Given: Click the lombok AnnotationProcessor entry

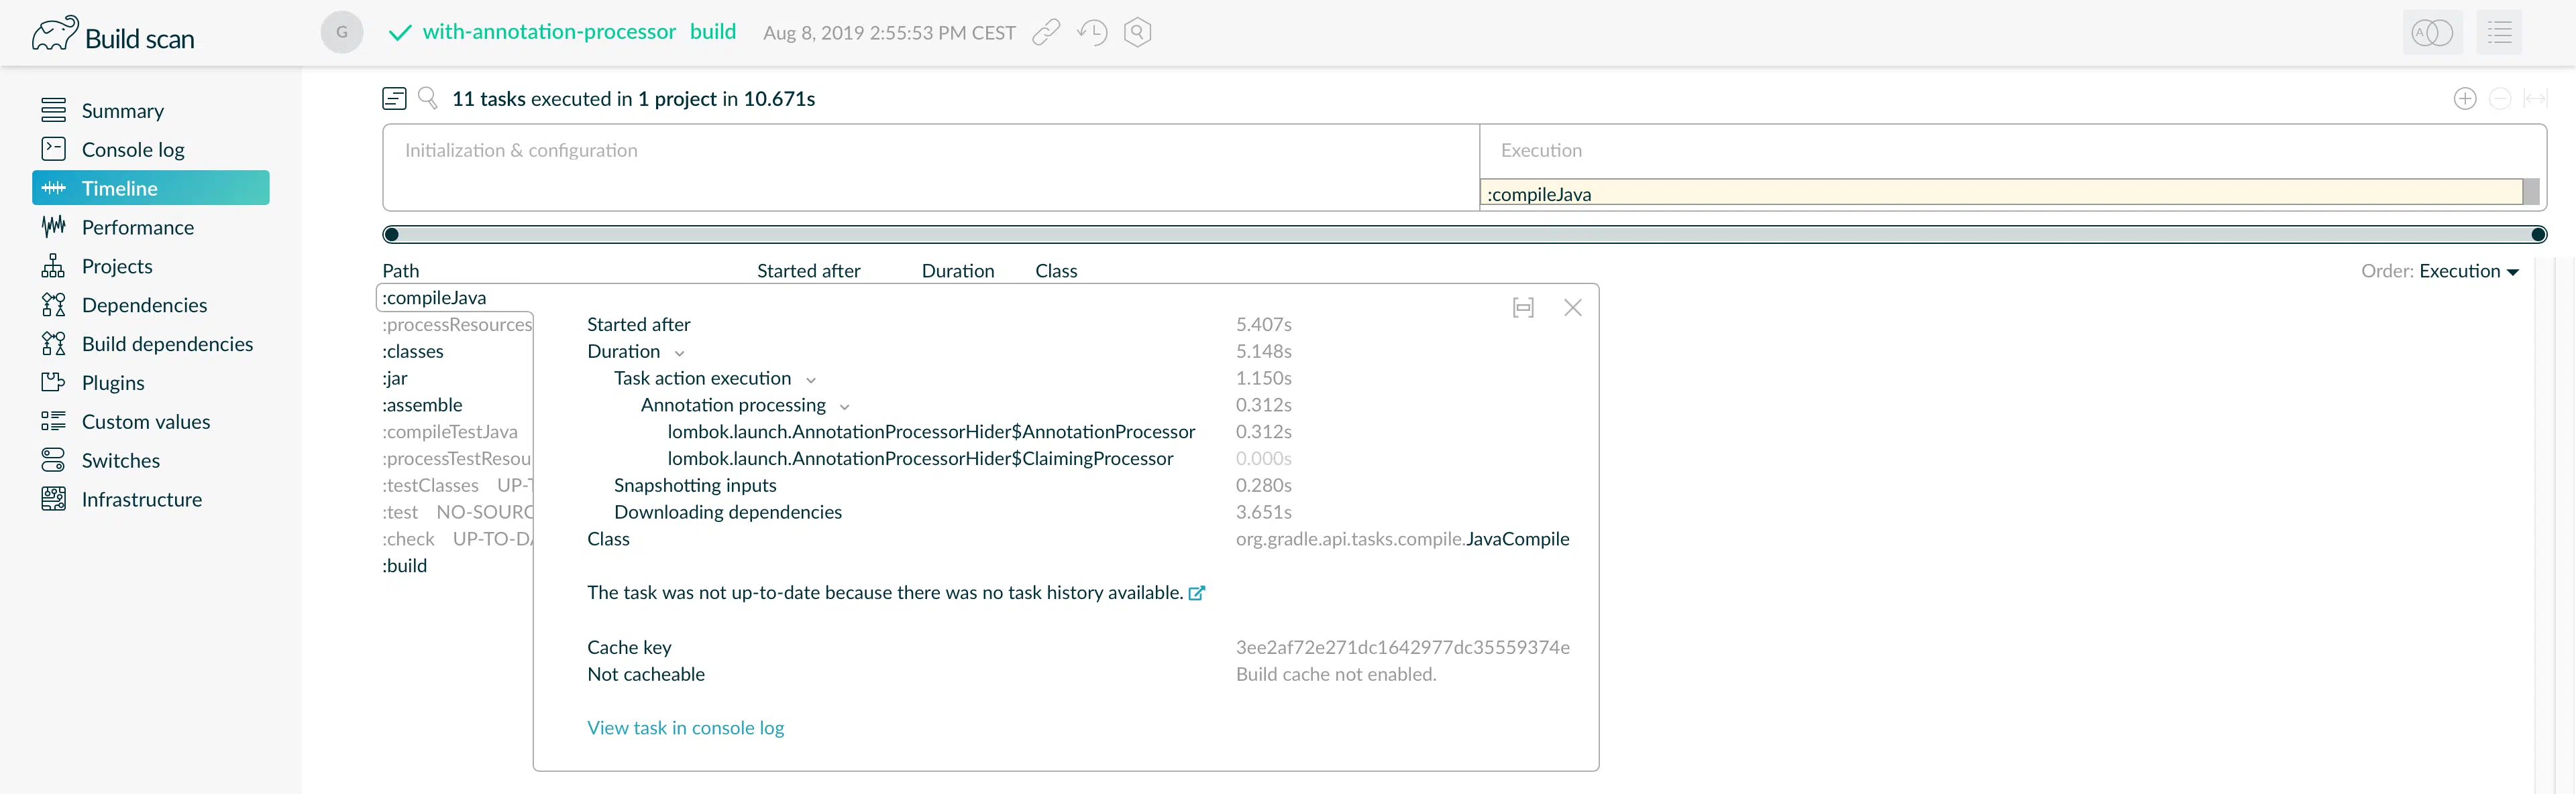Looking at the screenshot, I should [931, 432].
